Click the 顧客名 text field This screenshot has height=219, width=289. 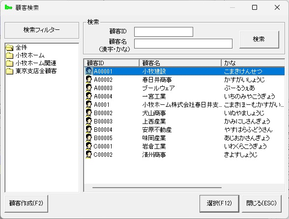[183, 44]
